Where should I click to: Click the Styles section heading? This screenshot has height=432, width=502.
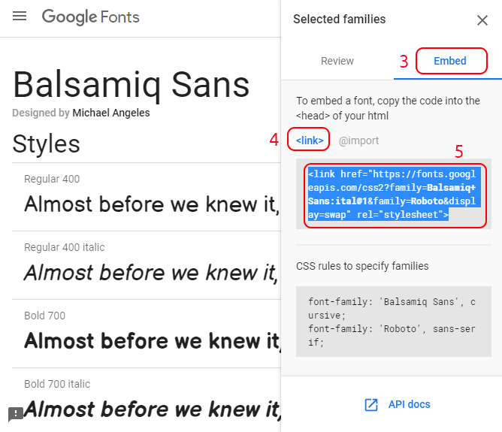click(46, 144)
